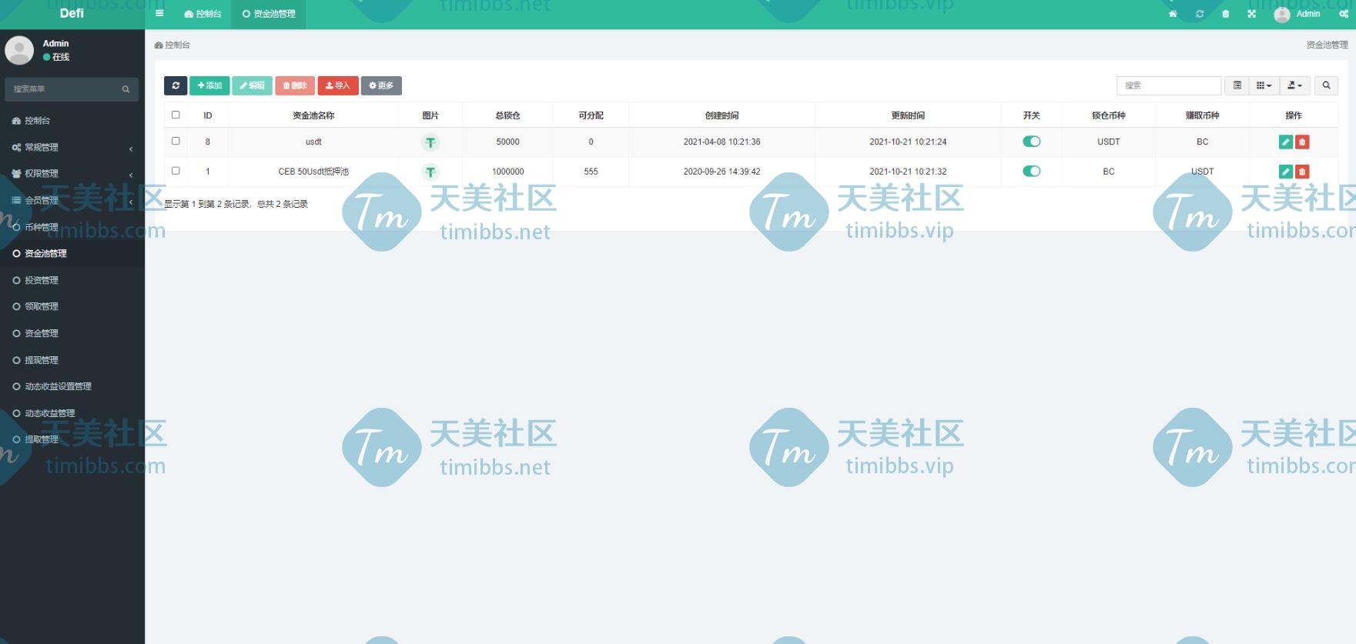1356x644 pixels.
Task: Open the 更多 dropdown button
Action: coord(381,85)
